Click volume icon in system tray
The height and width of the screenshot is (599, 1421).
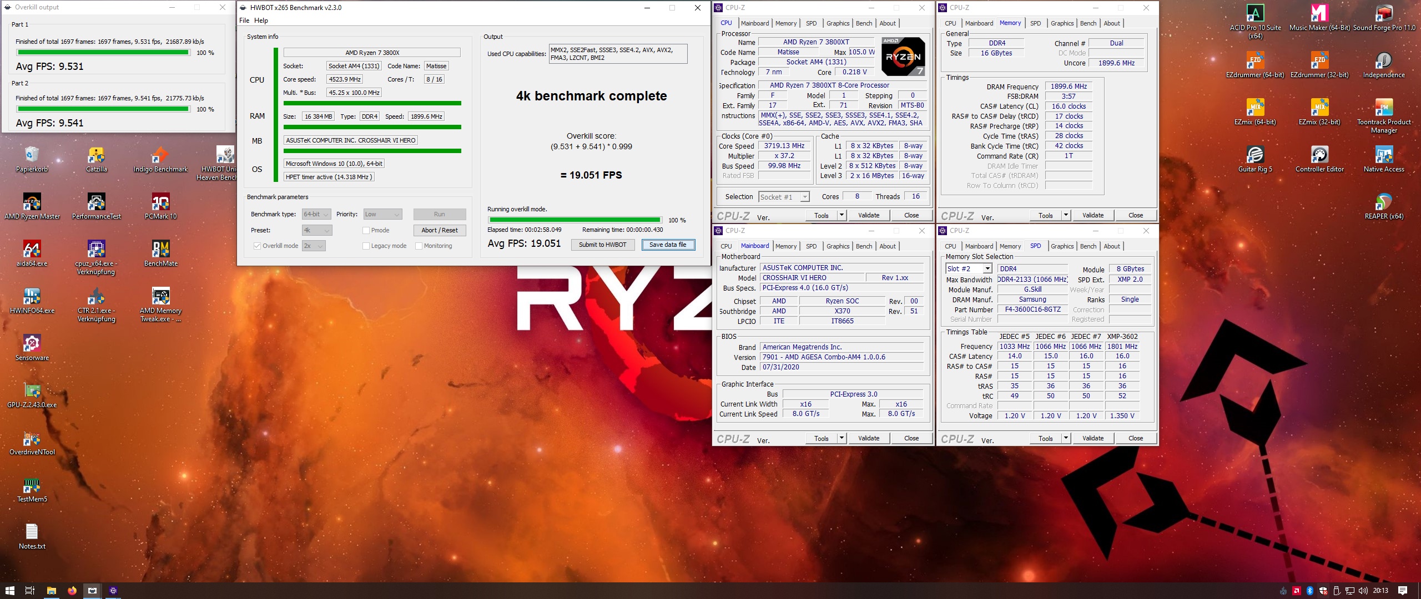pos(1362,590)
